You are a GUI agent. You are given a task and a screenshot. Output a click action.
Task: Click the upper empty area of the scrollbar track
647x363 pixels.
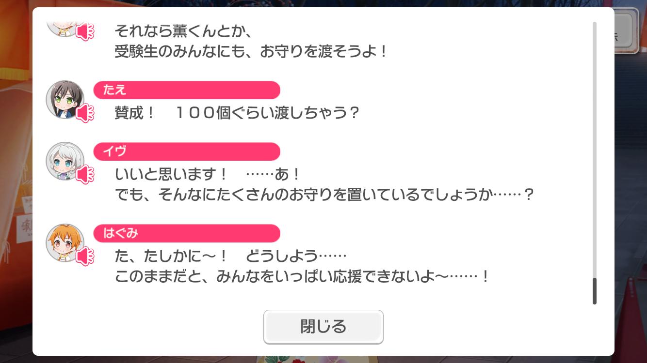point(595,145)
